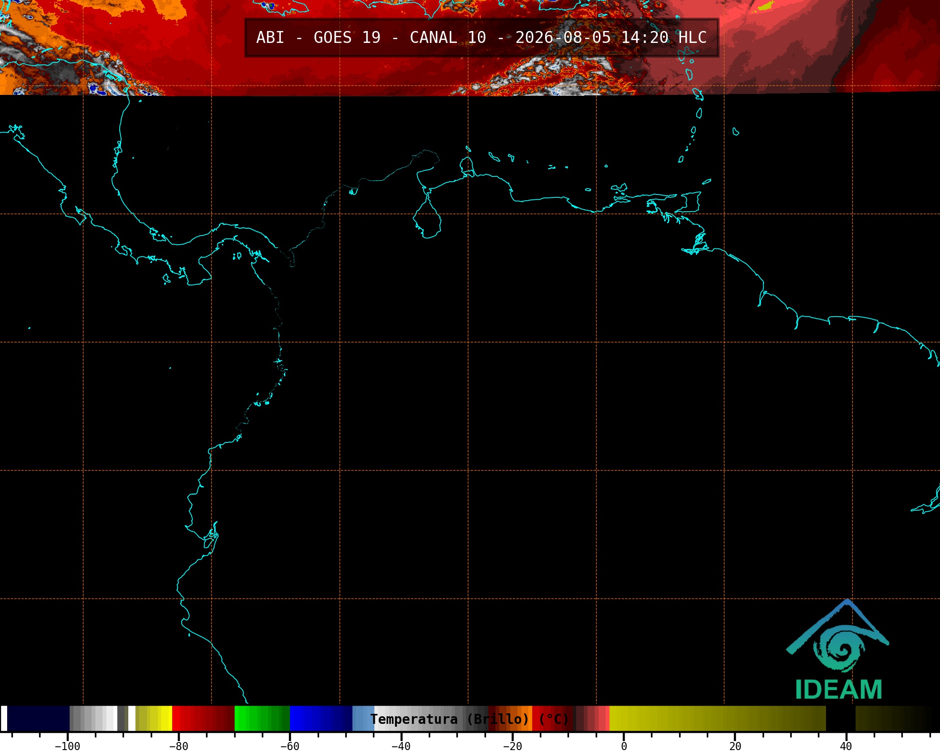Click the IDEAM logo
The width and height of the screenshot is (940, 752).
click(x=838, y=649)
